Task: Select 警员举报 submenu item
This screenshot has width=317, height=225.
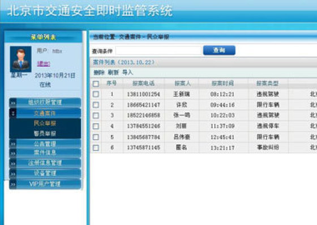Action: (x=45, y=133)
